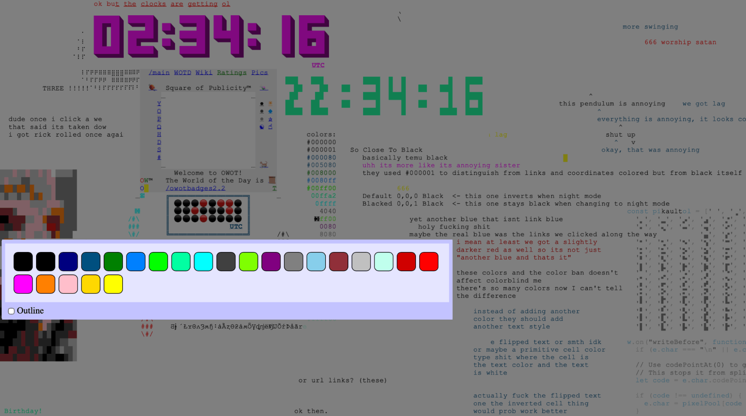Screen dimensions: 746x416
Task: Pick the cyan color swatch
Action: pos(203,262)
